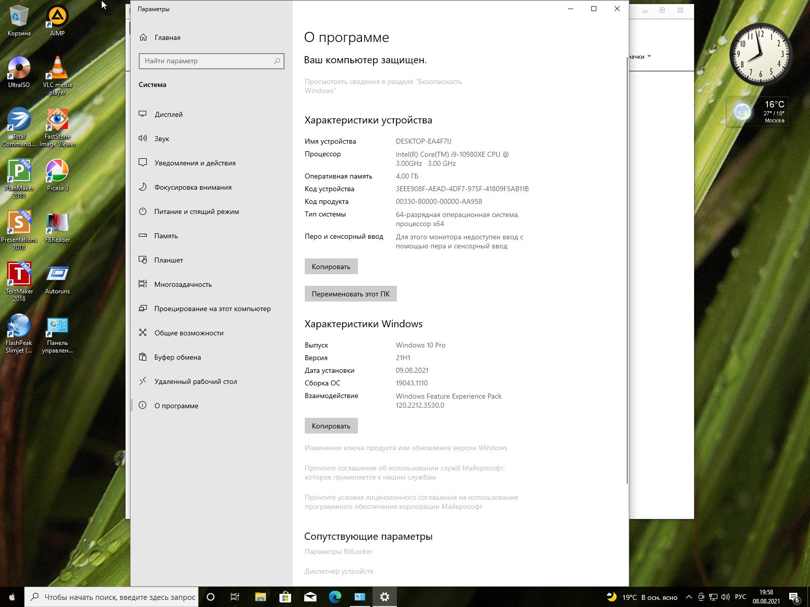Select the FBReader desktop icon
Screen dimensions: 810x607
57,227
